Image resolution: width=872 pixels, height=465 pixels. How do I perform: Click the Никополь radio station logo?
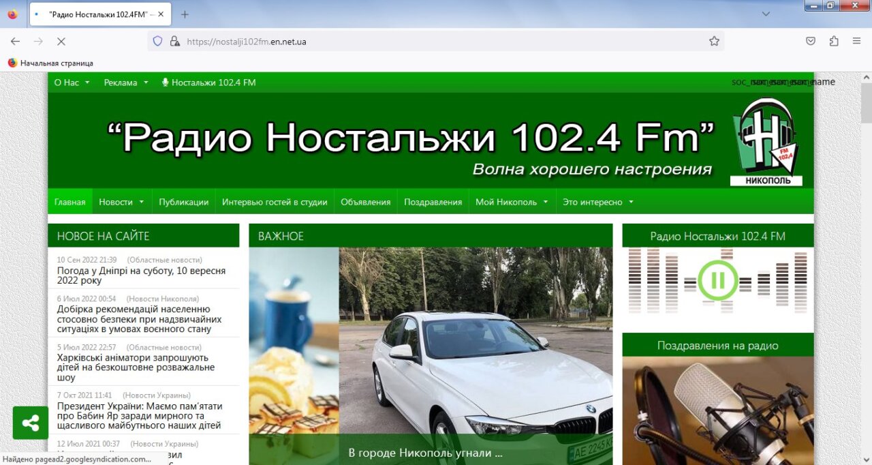coord(766,142)
